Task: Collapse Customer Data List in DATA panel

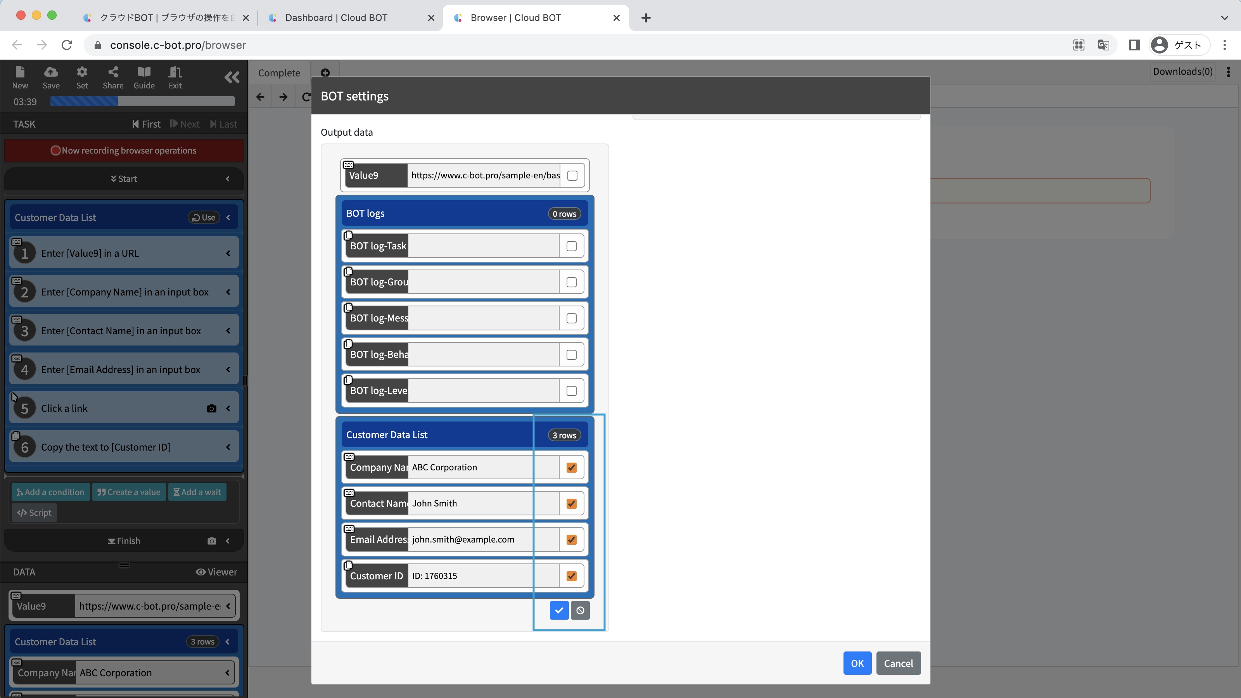Action: 228,642
